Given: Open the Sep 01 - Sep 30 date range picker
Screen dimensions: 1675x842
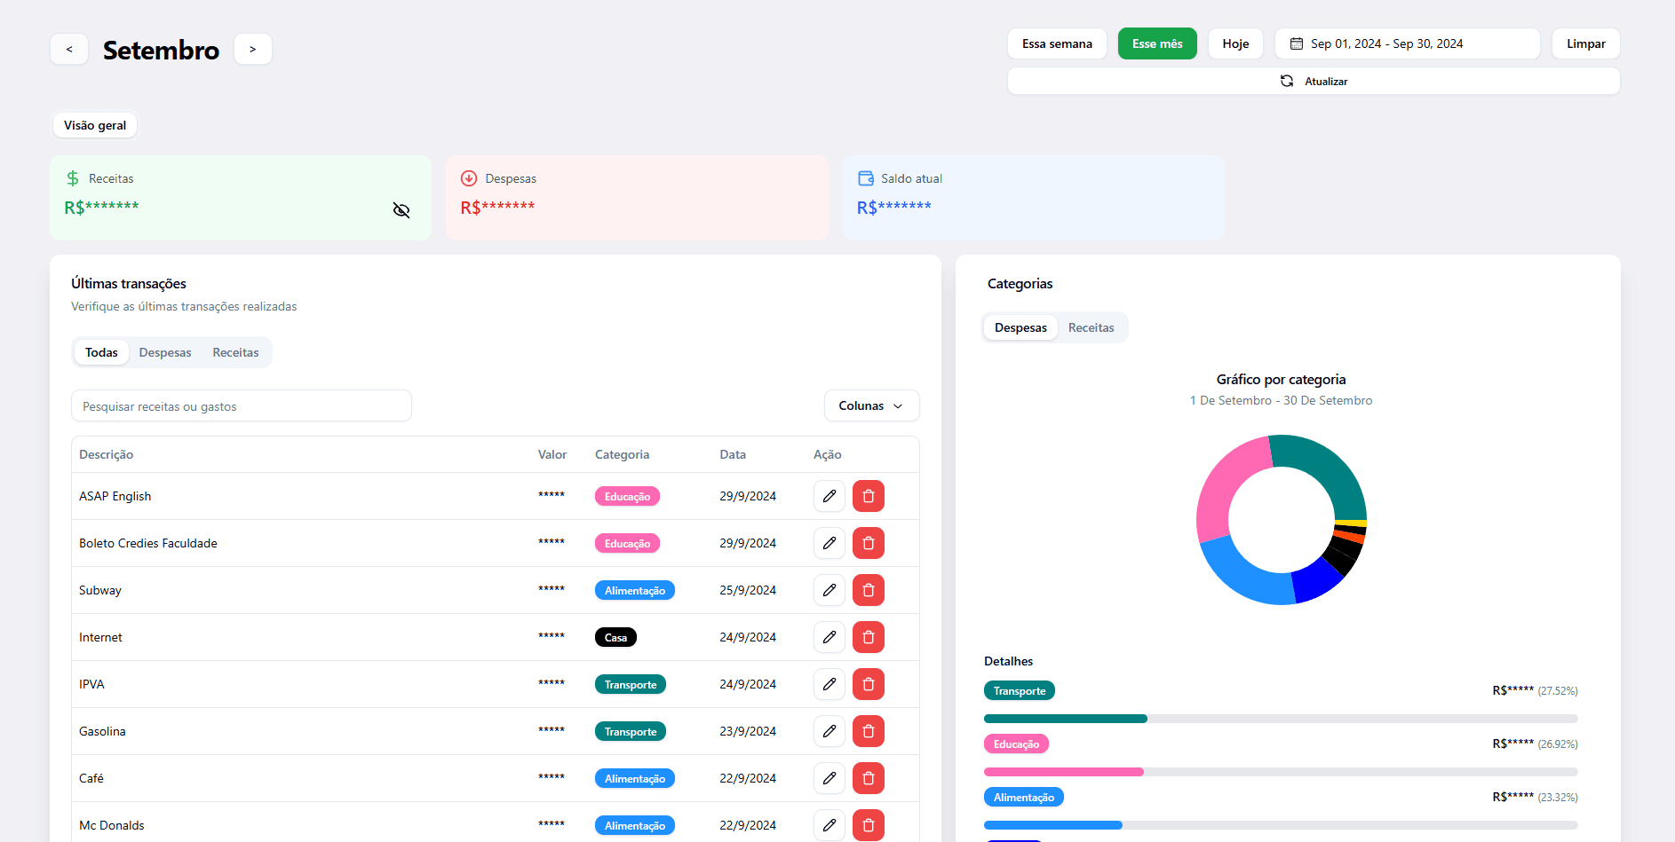Looking at the screenshot, I should point(1408,43).
